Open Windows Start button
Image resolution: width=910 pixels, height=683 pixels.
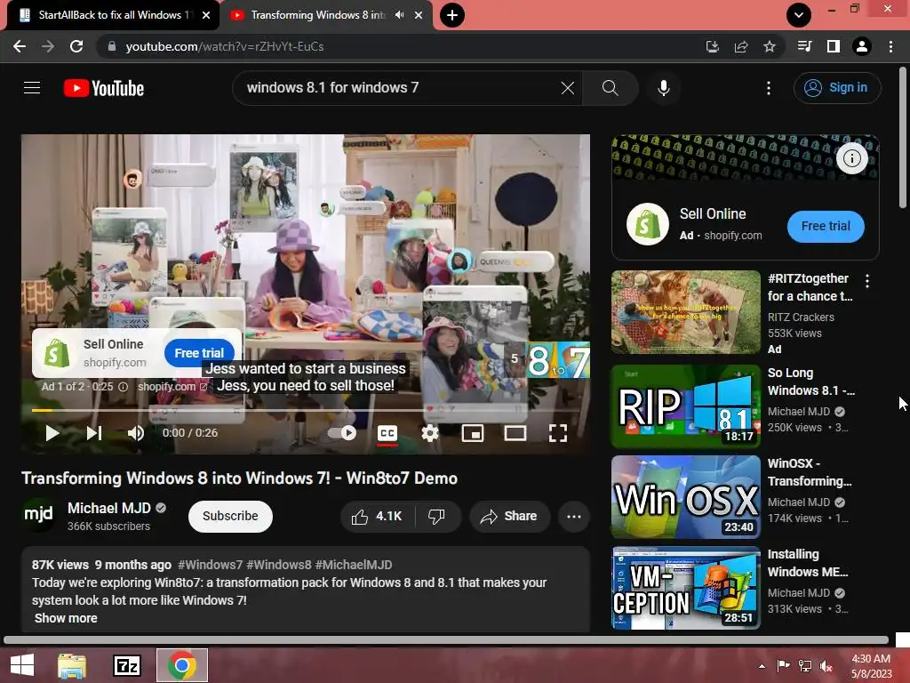pos(22,665)
